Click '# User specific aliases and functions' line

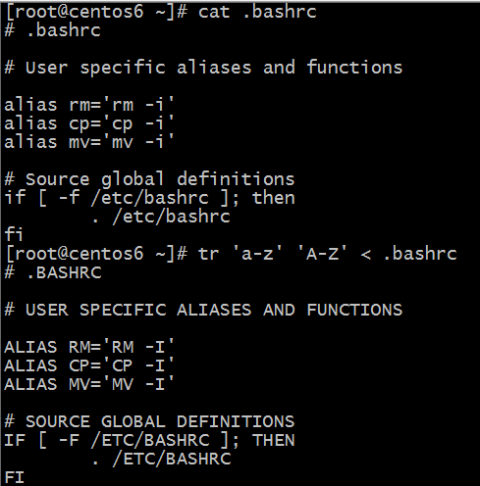click(203, 68)
